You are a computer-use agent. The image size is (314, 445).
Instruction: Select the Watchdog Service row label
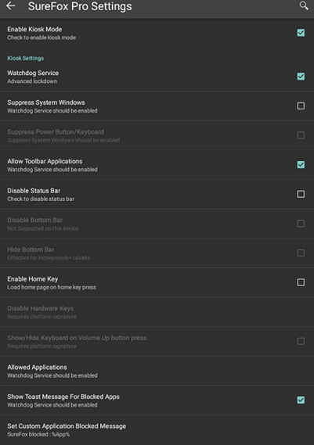[x=33, y=73]
